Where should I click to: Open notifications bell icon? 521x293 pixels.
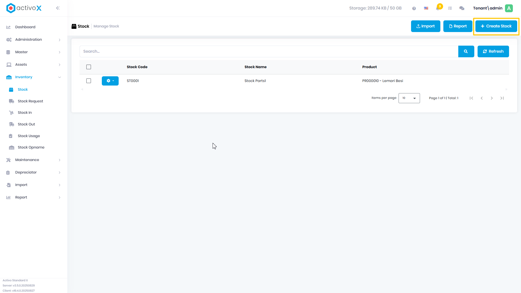click(x=438, y=8)
